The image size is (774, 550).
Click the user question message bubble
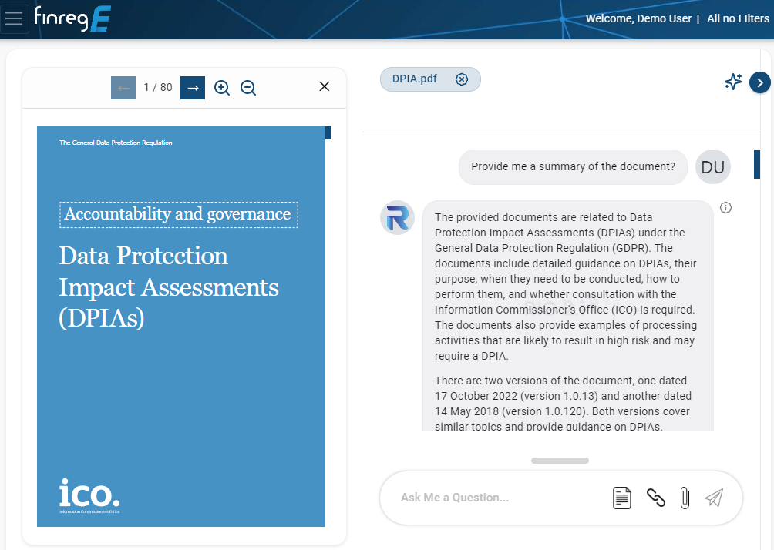573,167
